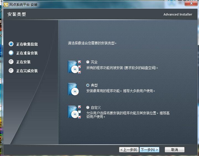Screen dimensions: 199x156
Task: Click the installer app icon in the title bar
Action: coord(6,5)
